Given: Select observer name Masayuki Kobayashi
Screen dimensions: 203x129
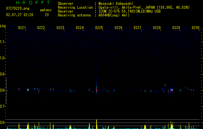Looking at the screenshot, I should click(116, 4).
